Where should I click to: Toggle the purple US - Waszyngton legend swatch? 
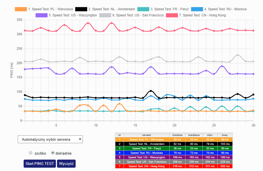coord(41,15)
